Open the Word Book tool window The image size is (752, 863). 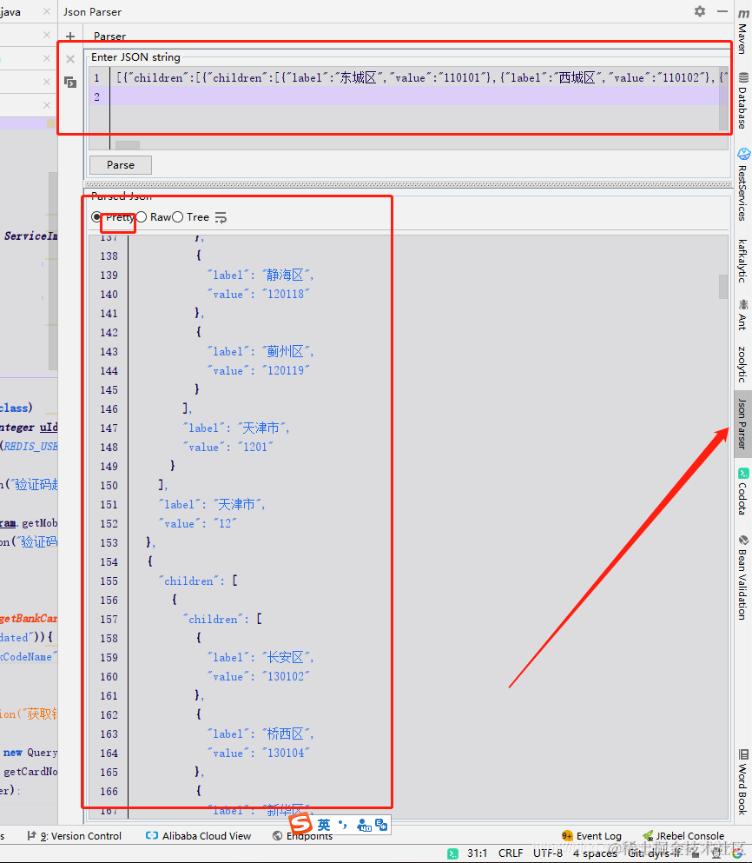pyautogui.click(x=743, y=781)
